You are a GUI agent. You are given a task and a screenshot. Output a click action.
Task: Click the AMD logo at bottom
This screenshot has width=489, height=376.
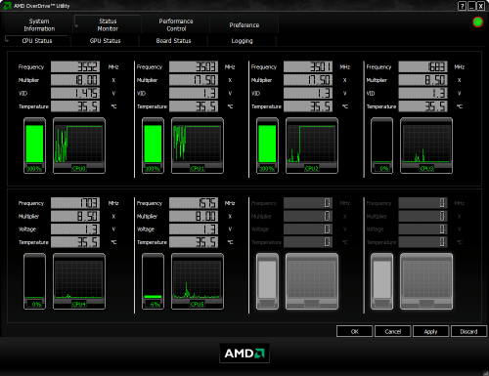244,353
